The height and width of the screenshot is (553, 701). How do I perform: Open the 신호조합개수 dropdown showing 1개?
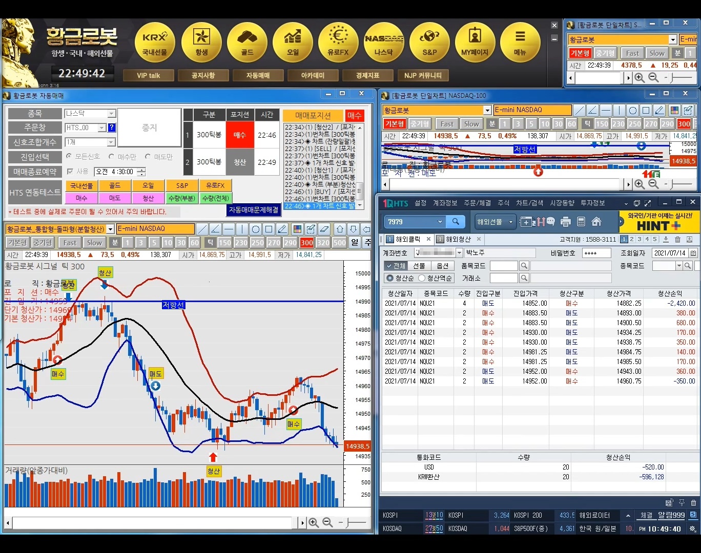pyautogui.click(x=111, y=142)
